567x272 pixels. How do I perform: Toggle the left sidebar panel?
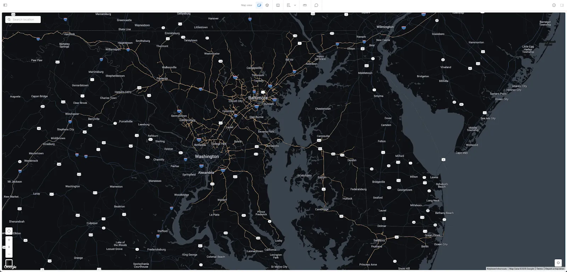[5, 5]
